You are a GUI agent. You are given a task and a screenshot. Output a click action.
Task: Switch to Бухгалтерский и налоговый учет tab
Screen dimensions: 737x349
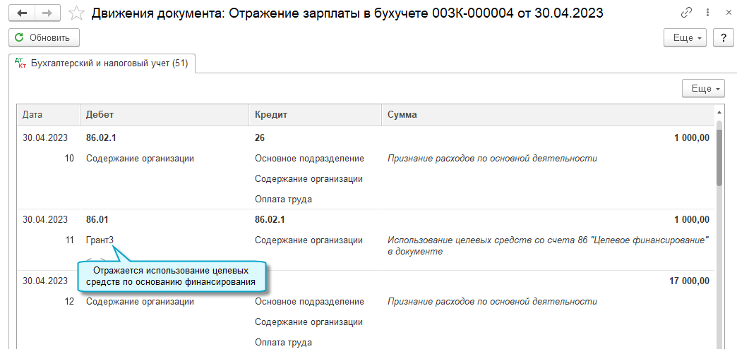tap(102, 63)
